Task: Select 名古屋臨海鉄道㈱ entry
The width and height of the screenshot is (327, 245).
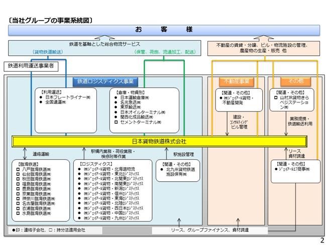Action: coord(36,203)
